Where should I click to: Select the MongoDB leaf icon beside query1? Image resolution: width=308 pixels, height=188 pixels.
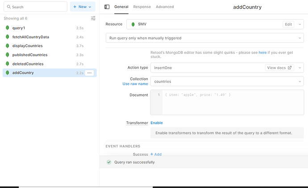(7, 28)
